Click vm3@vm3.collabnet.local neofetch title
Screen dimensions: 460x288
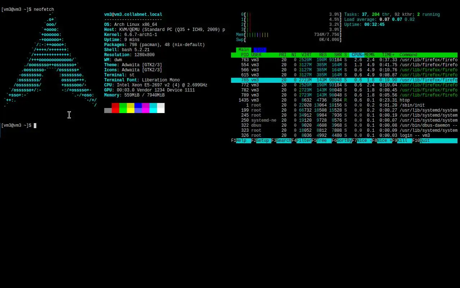pyautogui.click(x=133, y=14)
